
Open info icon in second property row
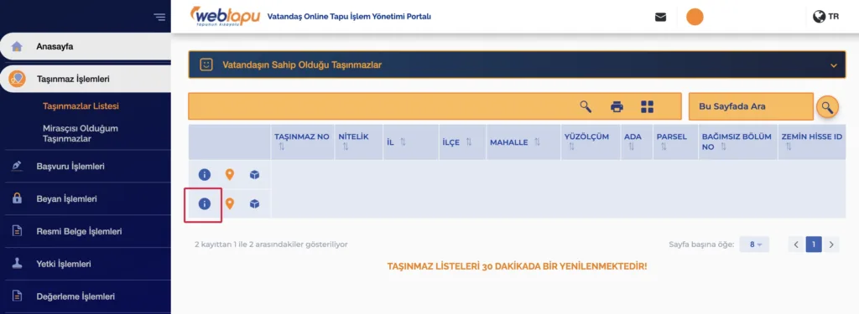tap(204, 204)
